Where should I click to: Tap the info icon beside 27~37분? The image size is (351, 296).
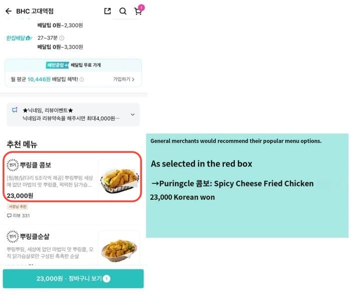[62, 38]
